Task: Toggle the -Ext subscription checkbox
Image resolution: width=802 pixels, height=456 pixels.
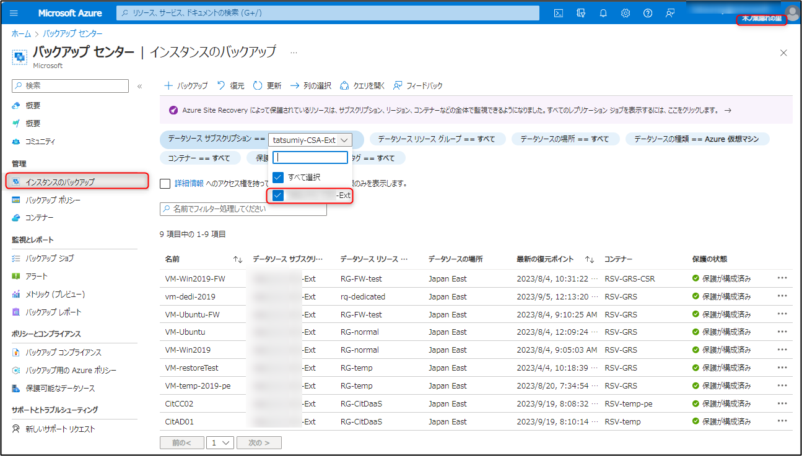Action: (278, 196)
